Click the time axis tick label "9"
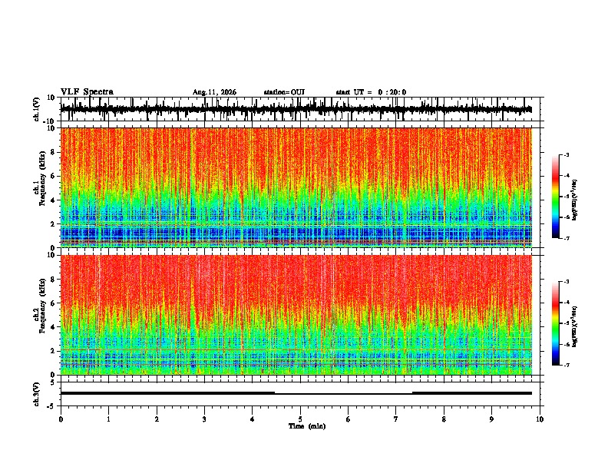This screenshot has height=470, width=608. (x=491, y=419)
